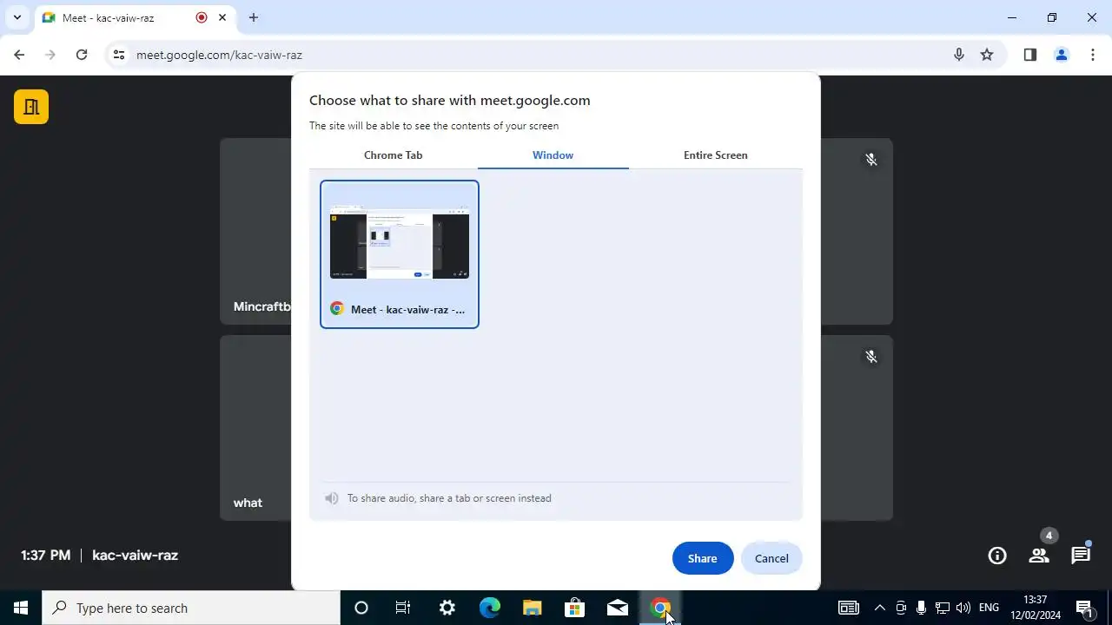Bookmark this page with the star

tap(987, 55)
